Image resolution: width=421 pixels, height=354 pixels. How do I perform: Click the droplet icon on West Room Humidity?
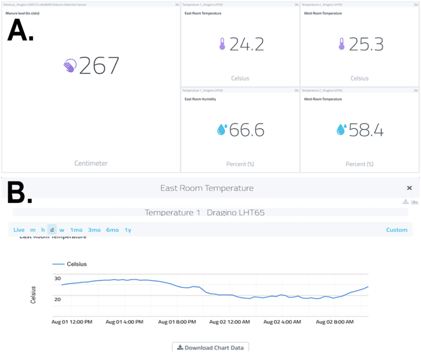(x=342, y=130)
